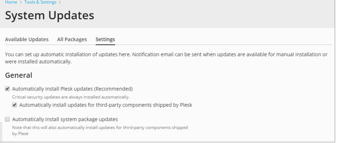
Task: Click the automatic installation description paragraph
Action: [166, 58]
